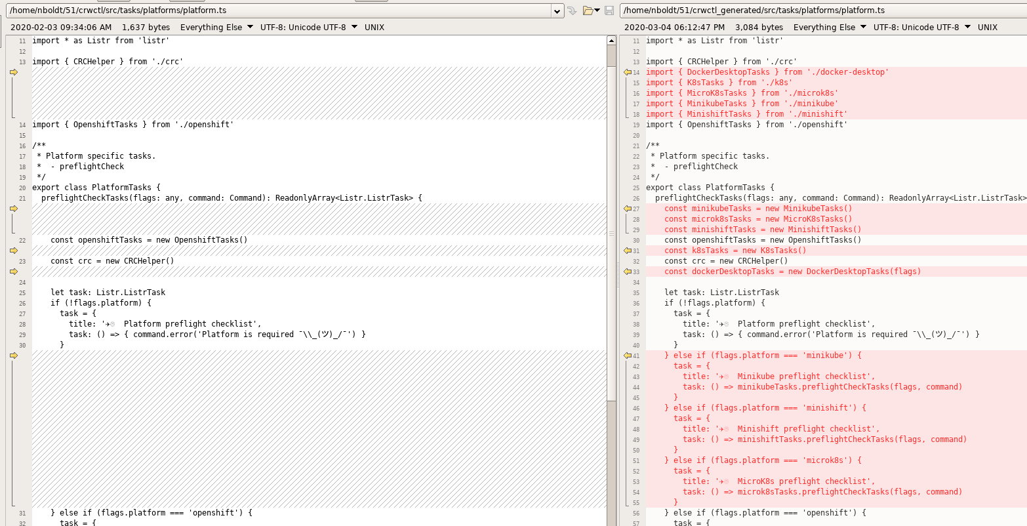Click the left pane scrollbar up arrow
The width and height of the screenshot is (1027, 526).
click(612, 40)
